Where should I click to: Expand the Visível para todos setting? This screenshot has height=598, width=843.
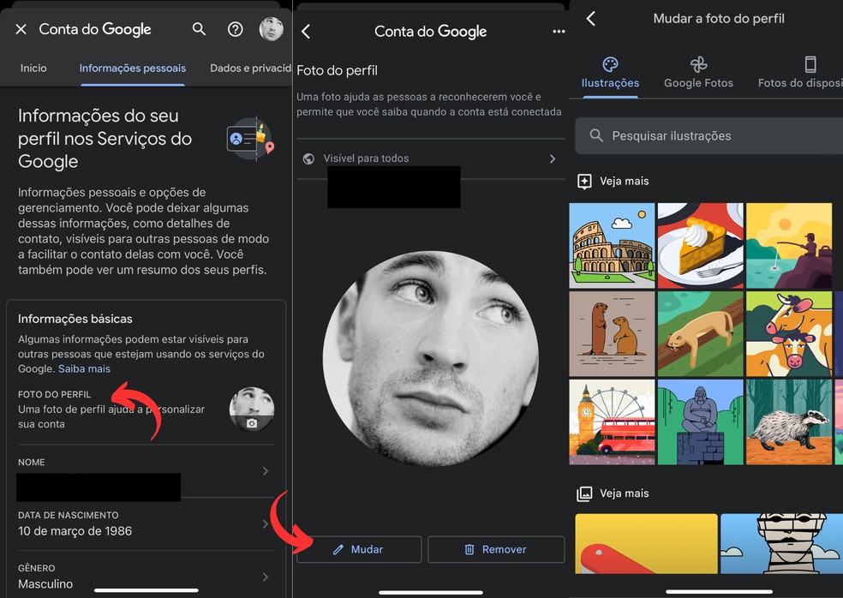[x=553, y=158]
